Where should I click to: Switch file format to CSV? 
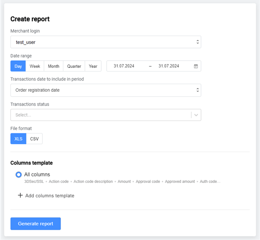pos(34,138)
